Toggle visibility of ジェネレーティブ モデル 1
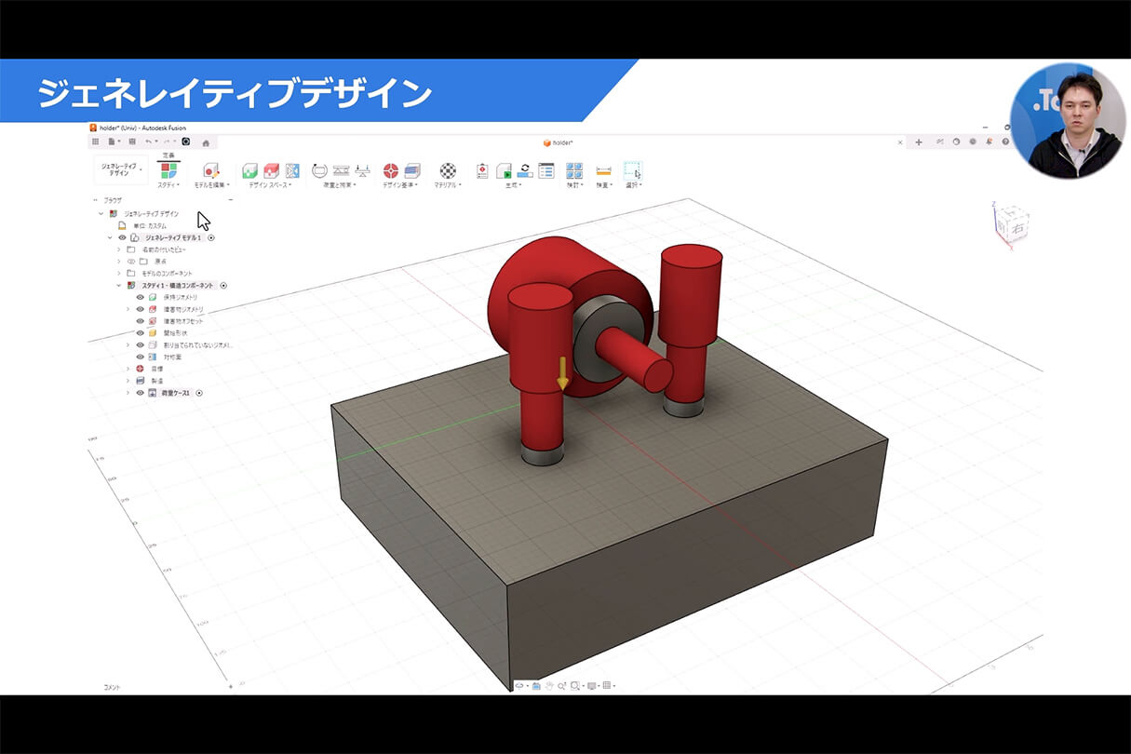The height and width of the screenshot is (754, 1131). tap(122, 237)
